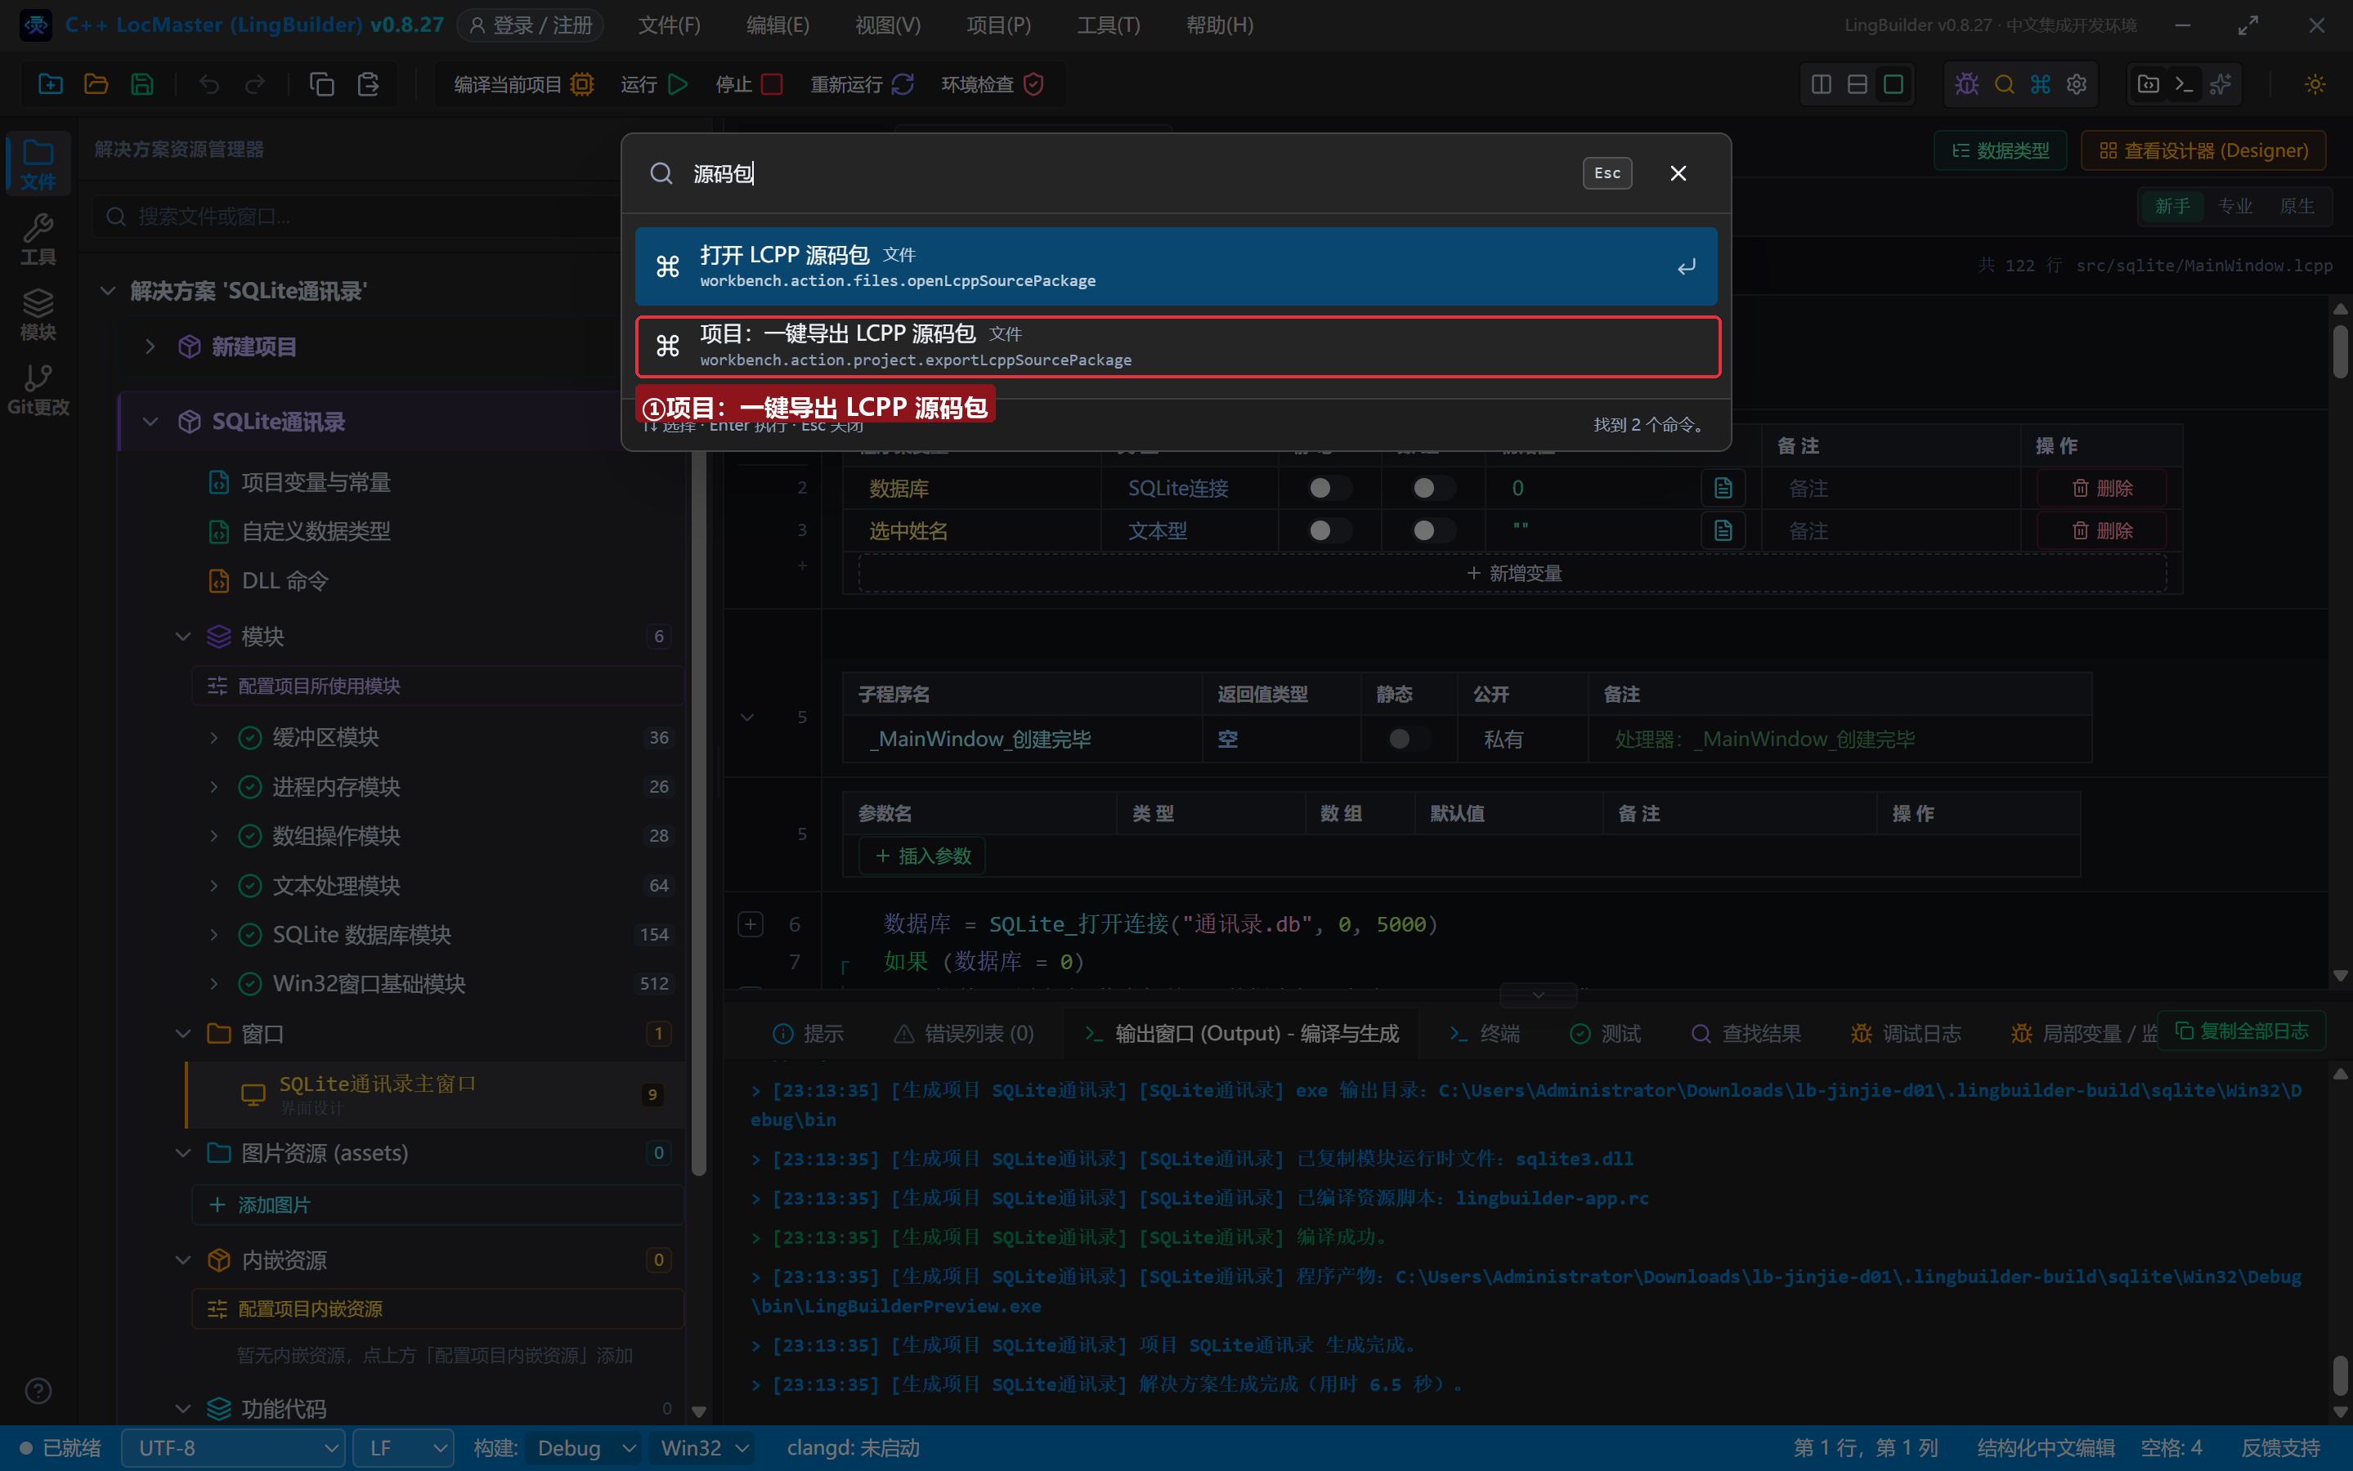Open the LF line ending dropdown
Viewport: 2353px width, 1471px height.
tap(403, 1447)
